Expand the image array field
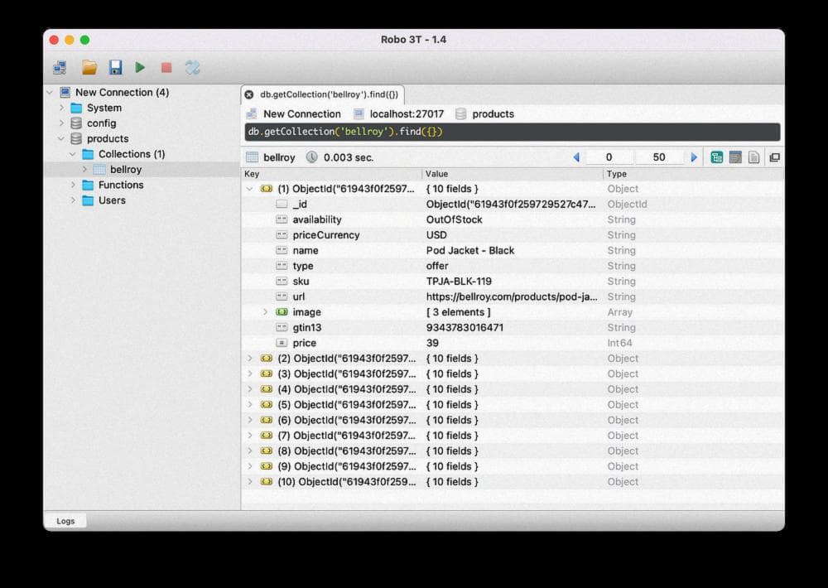Image resolution: width=828 pixels, height=588 pixels. [265, 312]
